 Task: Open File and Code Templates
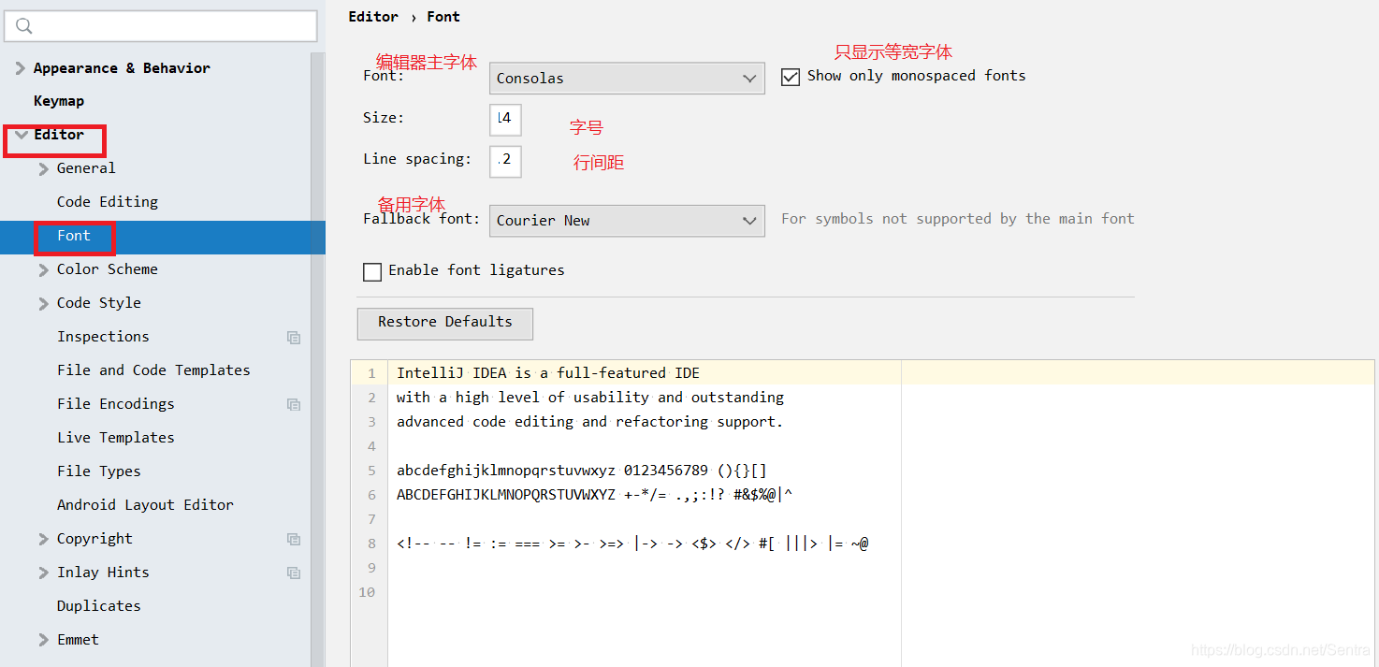tap(153, 370)
